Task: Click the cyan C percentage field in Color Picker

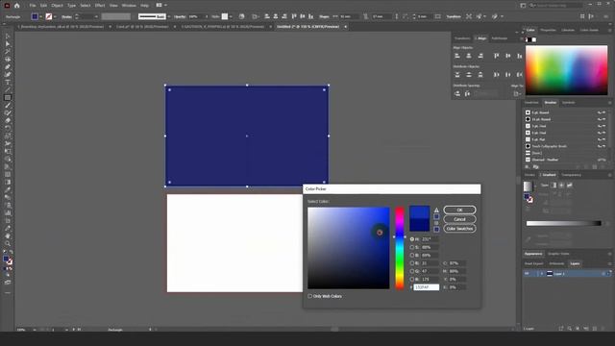Action: [457, 263]
